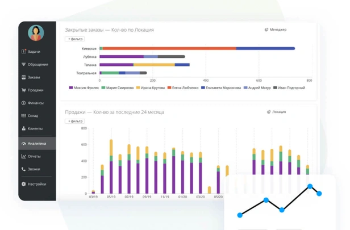Expand the filter option on the Продажи chart

pos(74,121)
